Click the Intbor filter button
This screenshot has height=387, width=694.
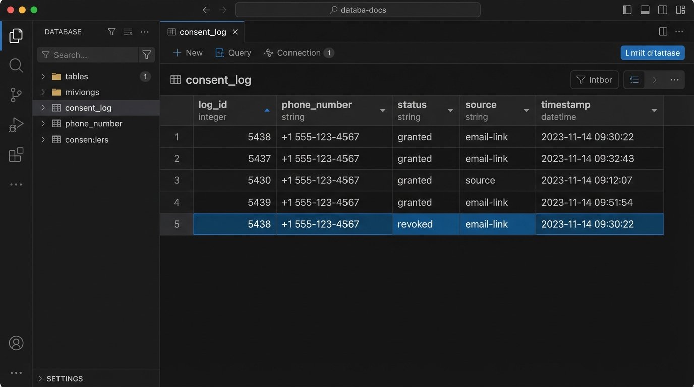point(594,80)
